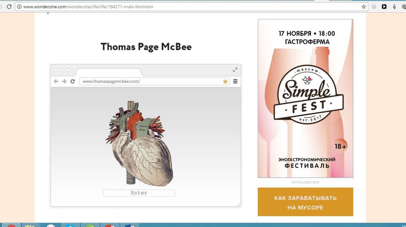The height and width of the screenshot is (227, 406).
Task: Click the black play-button extension icon
Action: point(384,7)
